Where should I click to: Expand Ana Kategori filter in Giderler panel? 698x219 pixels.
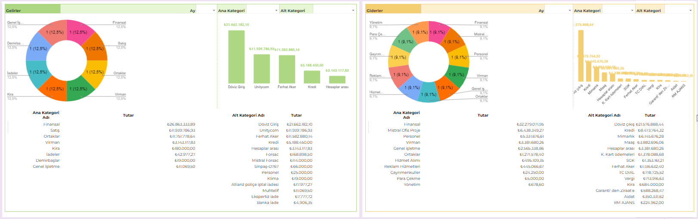coord(632,10)
